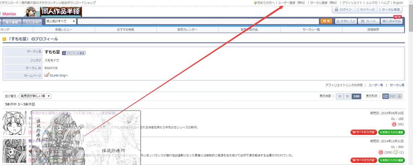The image size is (413, 165).
Task: Open the DLsite blogへ homepage link
Action: pyautogui.click(x=59, y=75)
